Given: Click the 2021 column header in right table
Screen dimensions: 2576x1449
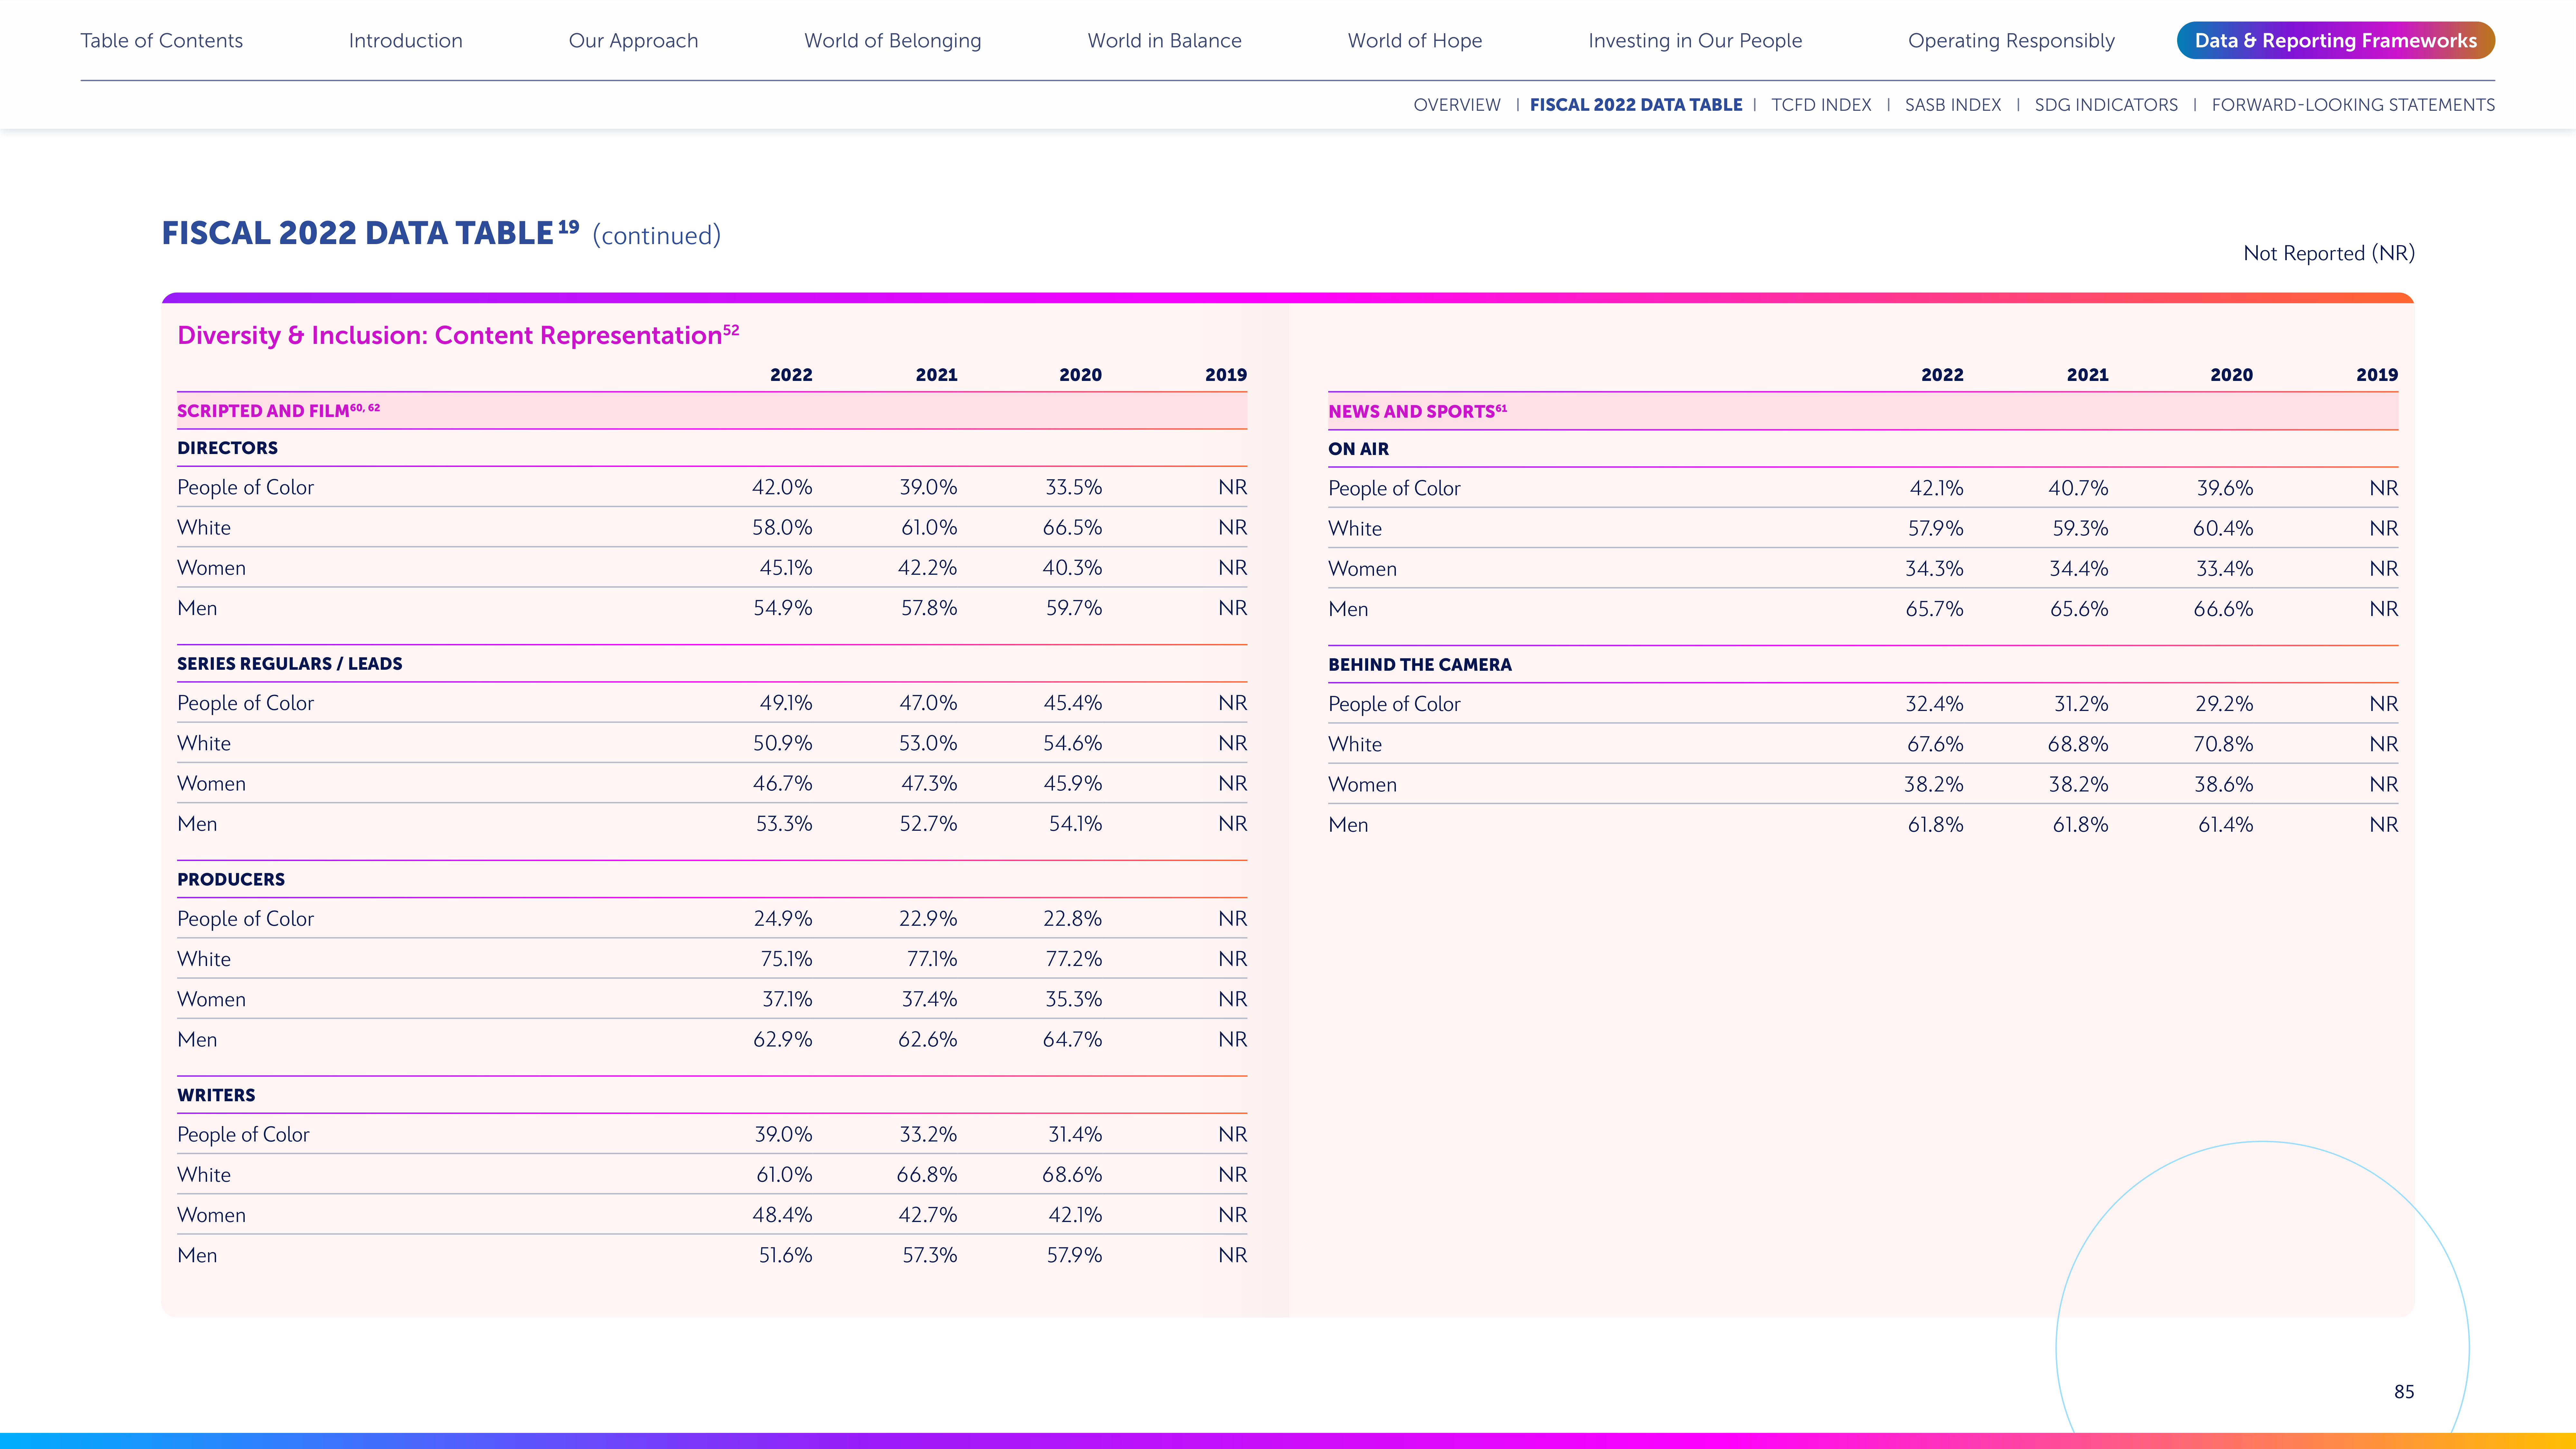Looking at the screenshot, I should (2087, 375).
